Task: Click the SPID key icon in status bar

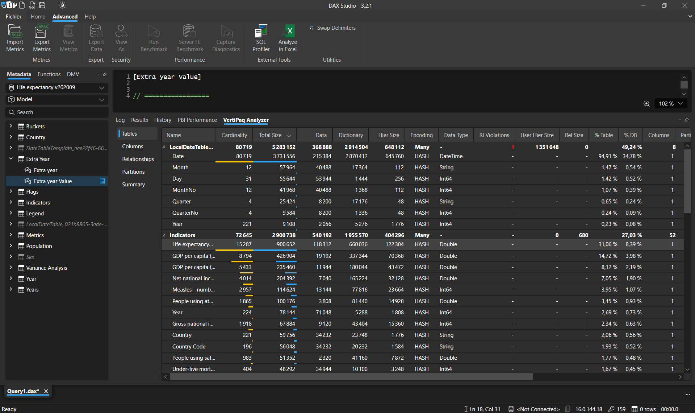Action: click(x=611, y=409)
